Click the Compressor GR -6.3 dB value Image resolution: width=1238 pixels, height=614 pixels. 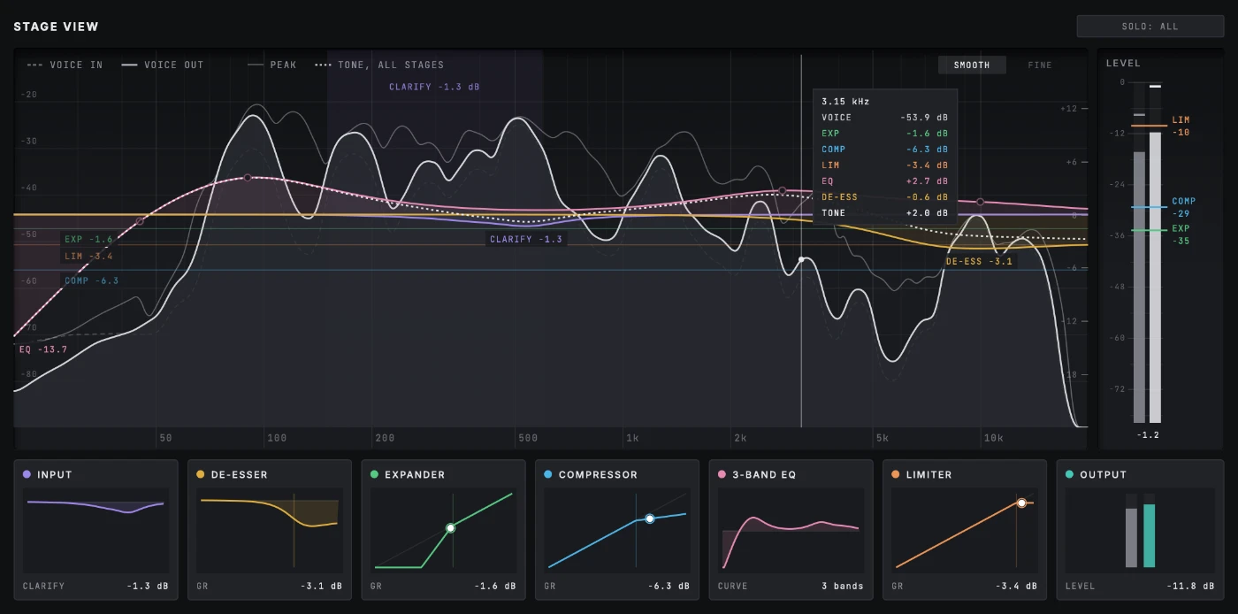(x=670, y=586)
